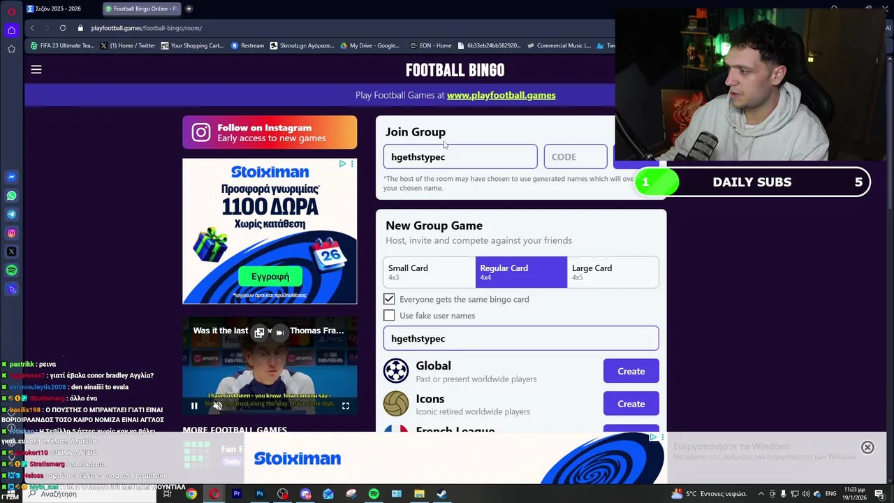Enable Use fake user names checkbox

pos(389,316)
